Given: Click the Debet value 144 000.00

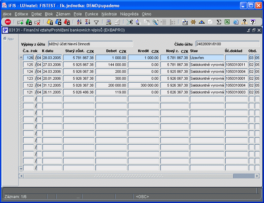Looking at the screenshot, I should 111,65.
